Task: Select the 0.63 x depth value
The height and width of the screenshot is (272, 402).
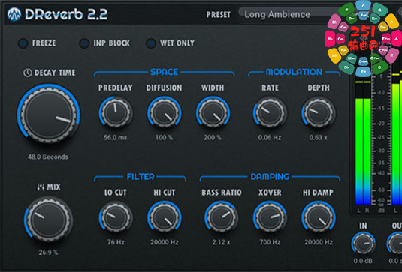Action: point(318,138)
